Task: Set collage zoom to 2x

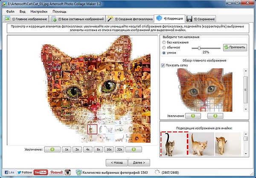Action: click(77, 149)
